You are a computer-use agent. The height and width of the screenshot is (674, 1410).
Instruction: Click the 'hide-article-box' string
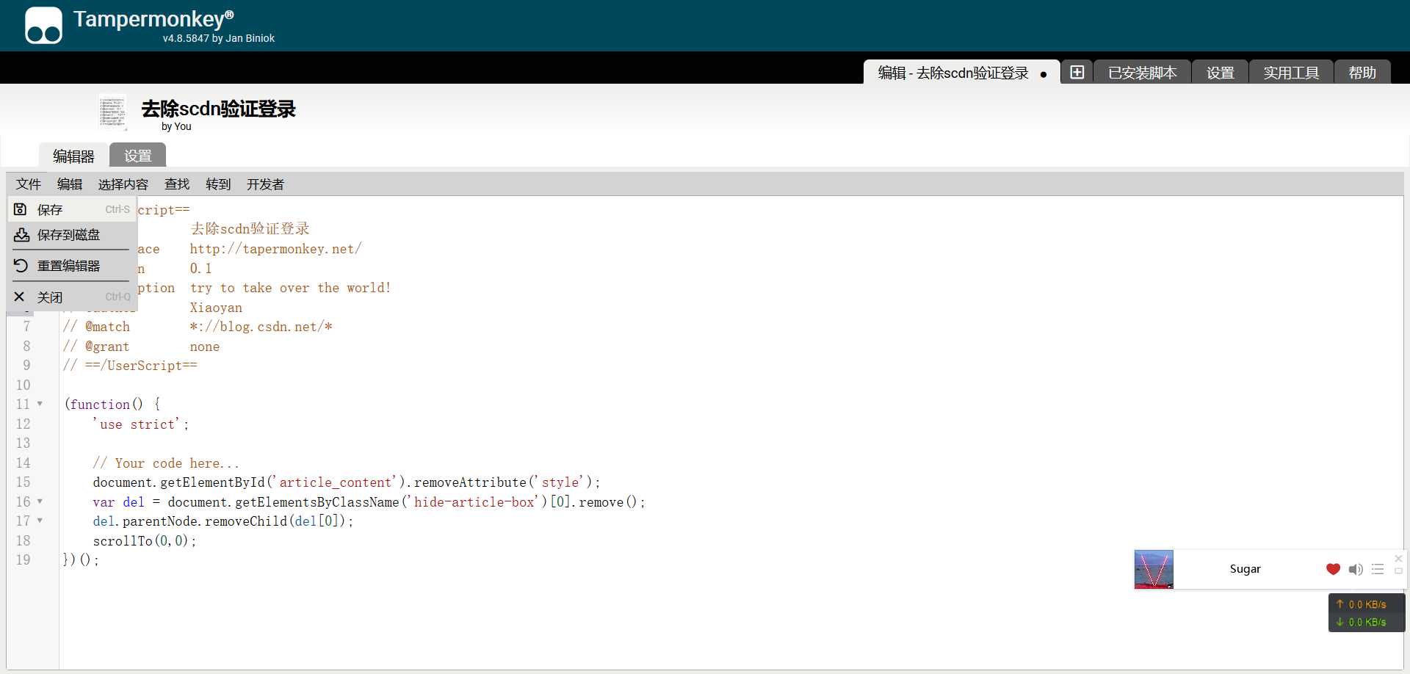point(474,502)
